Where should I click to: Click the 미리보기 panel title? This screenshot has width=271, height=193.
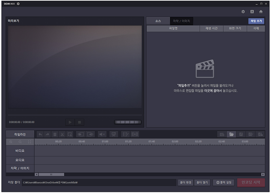14,21
